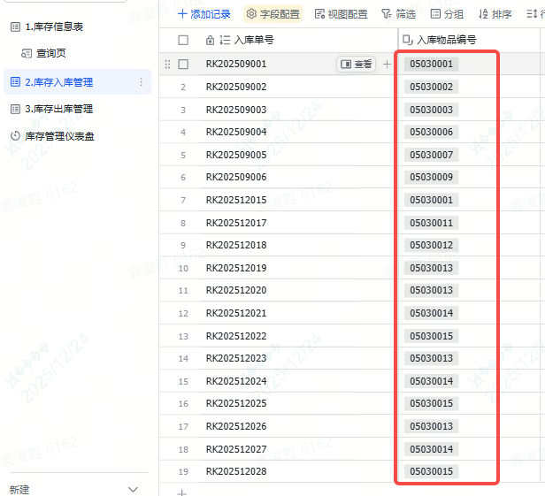
Task: Open the 1.库存信息表 table
Action: coord(53,27)
